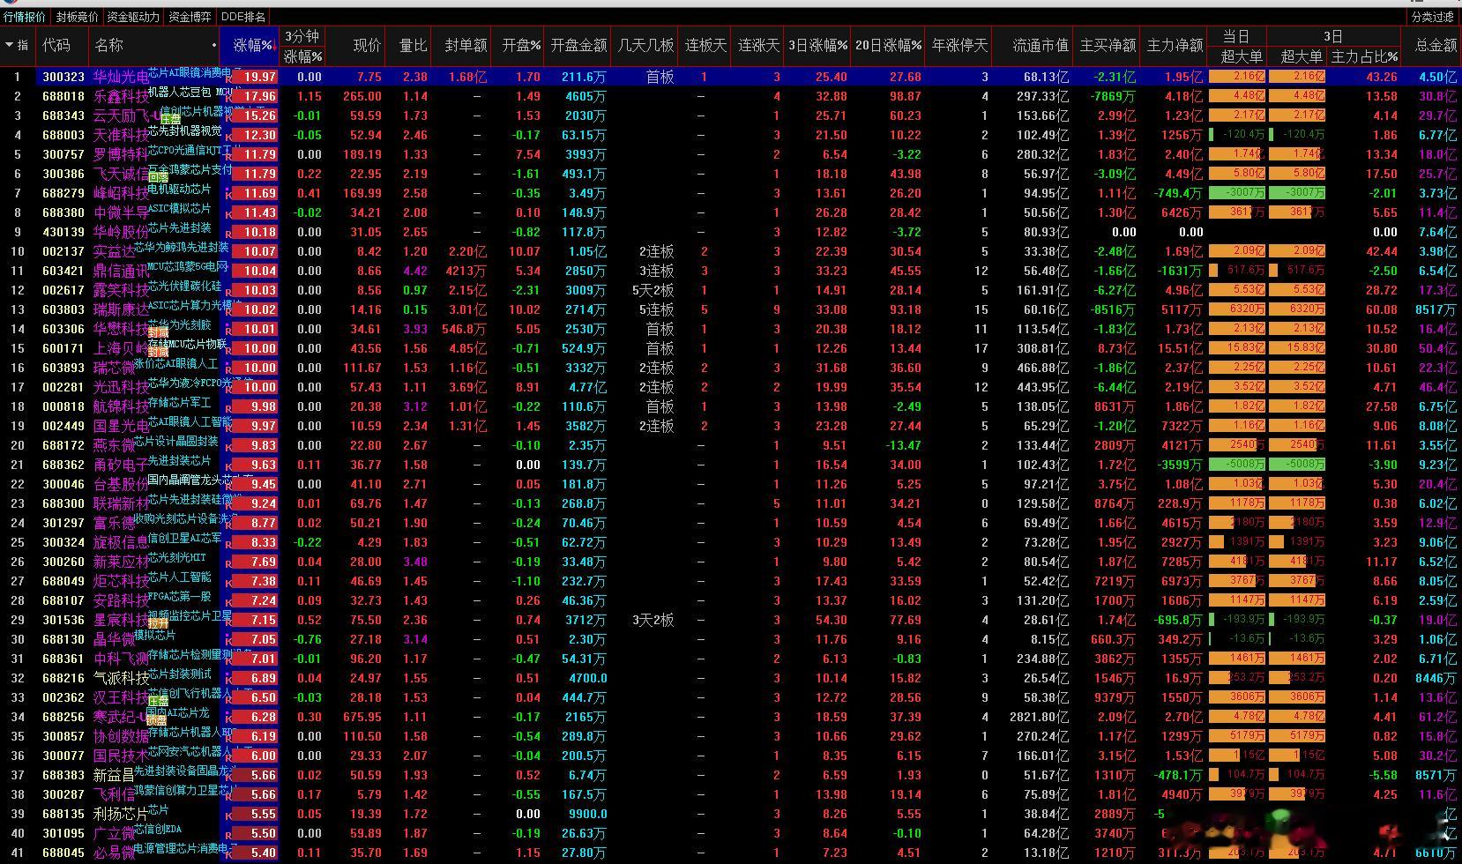
Task: Switch to the 资金驱动力 tab
Action: click(133, 17)
